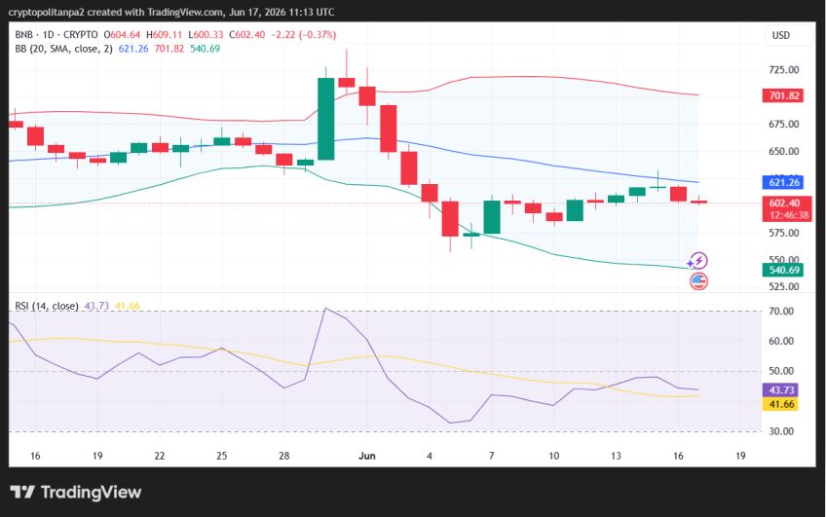Click the TradingView logo at the bottom

pos(75,493)
